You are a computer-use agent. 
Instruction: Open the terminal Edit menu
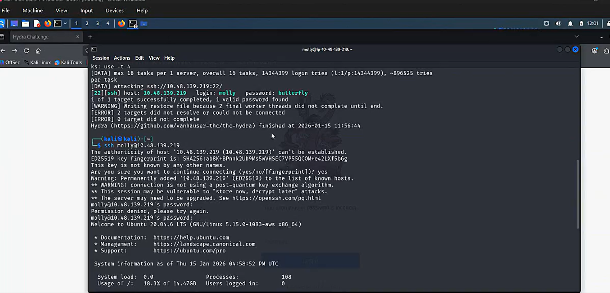point(140,58)
